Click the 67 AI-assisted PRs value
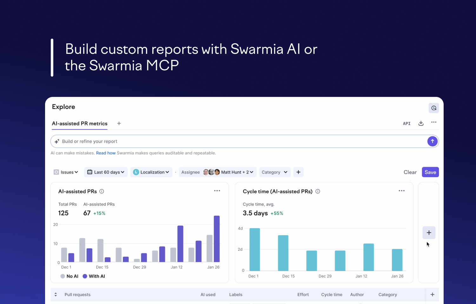The height and width of the screenshot is (304, 476). 87,213
